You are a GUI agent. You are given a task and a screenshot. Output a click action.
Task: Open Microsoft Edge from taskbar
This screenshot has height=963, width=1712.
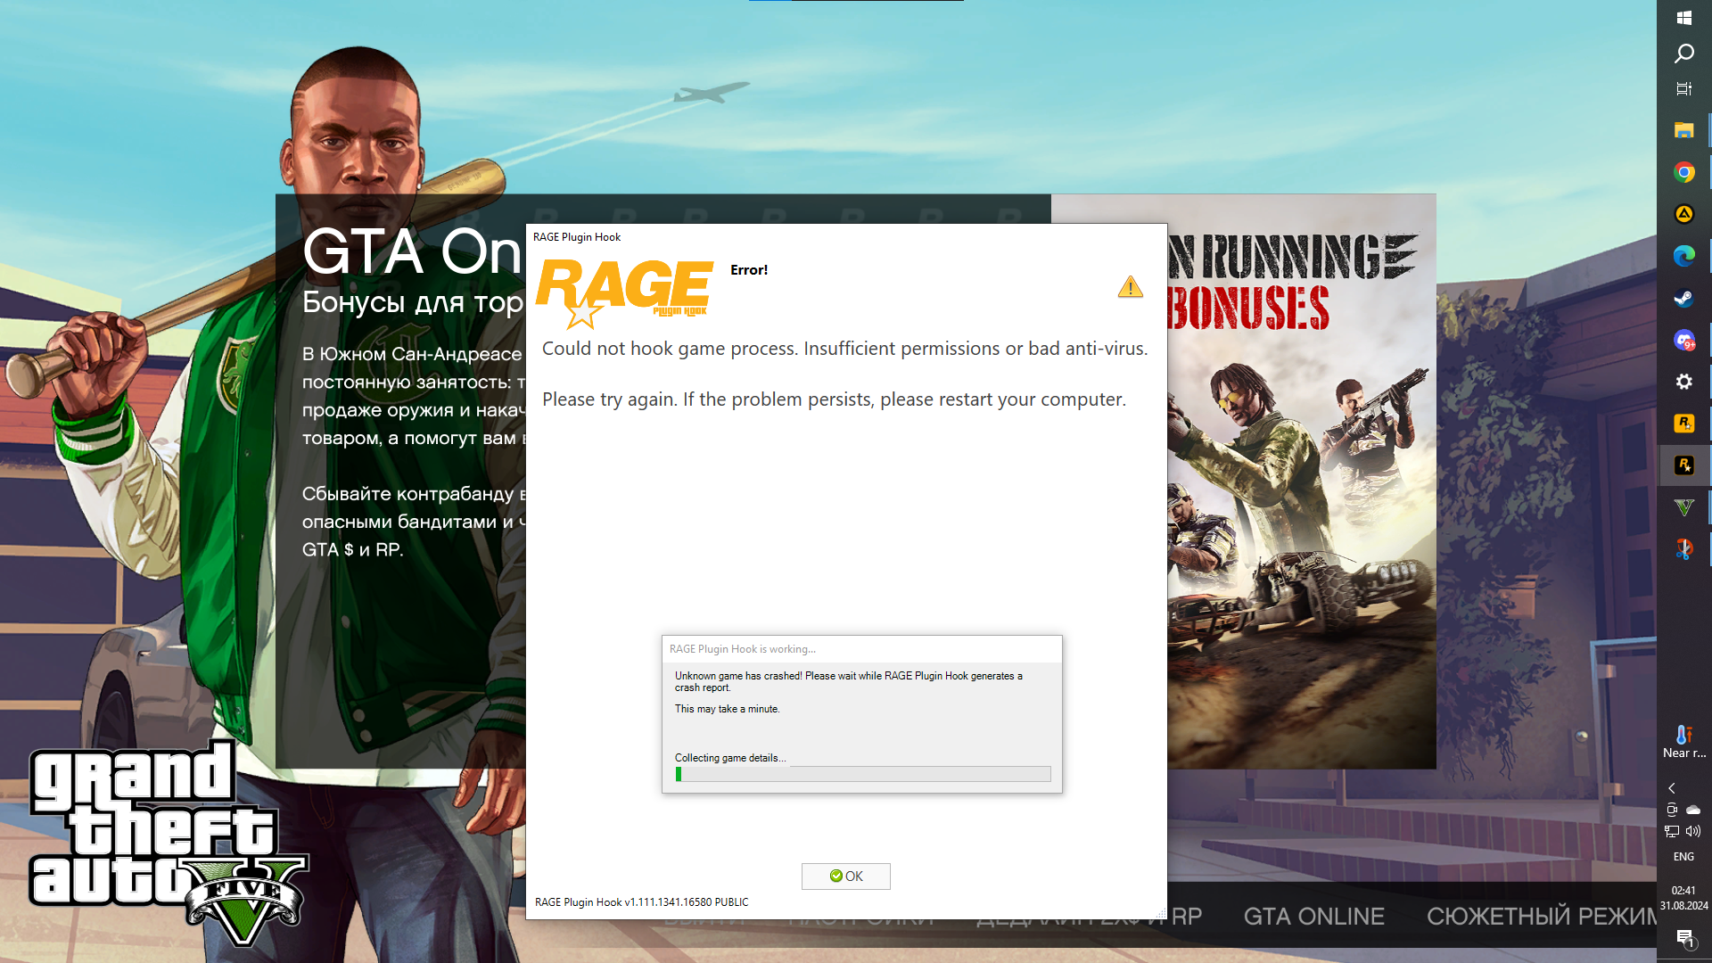click(1683, 256)
